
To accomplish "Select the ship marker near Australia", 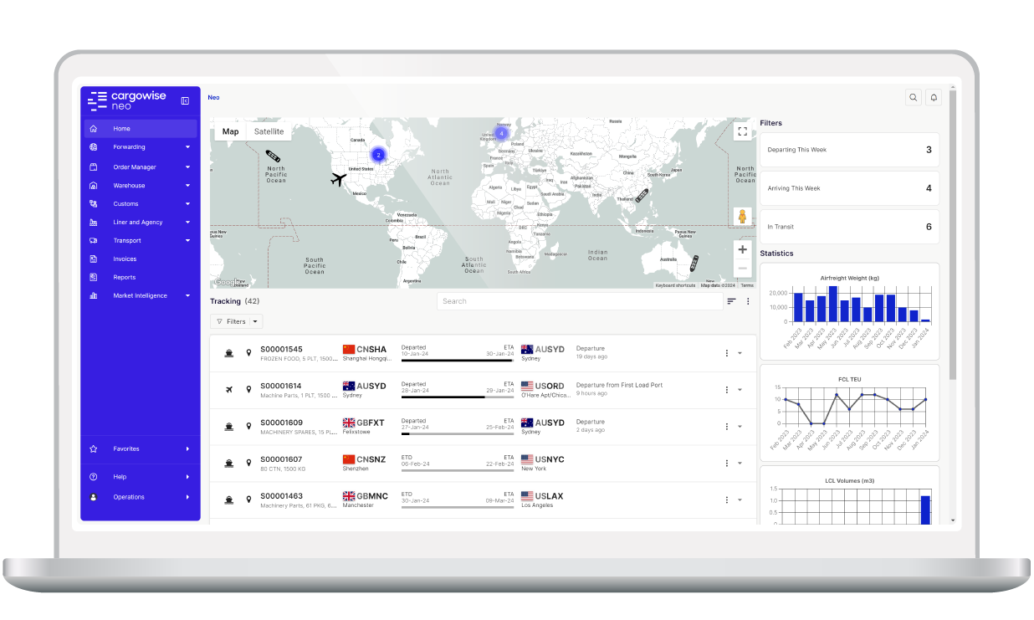I will click(x=694, y=263).
